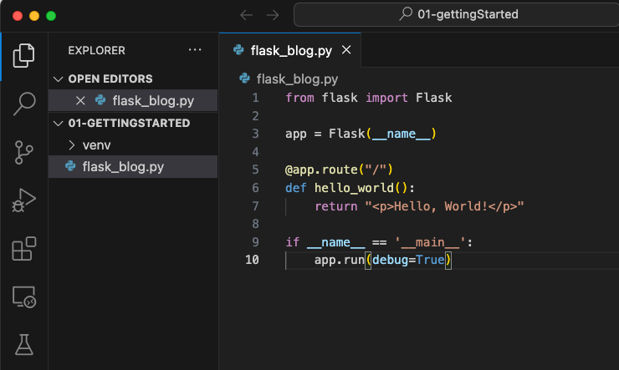Screen dimensions: 619x370
Task: Collapse the 01-GETTINGSTARTED folder section
Action: click(x=58, y=124)
